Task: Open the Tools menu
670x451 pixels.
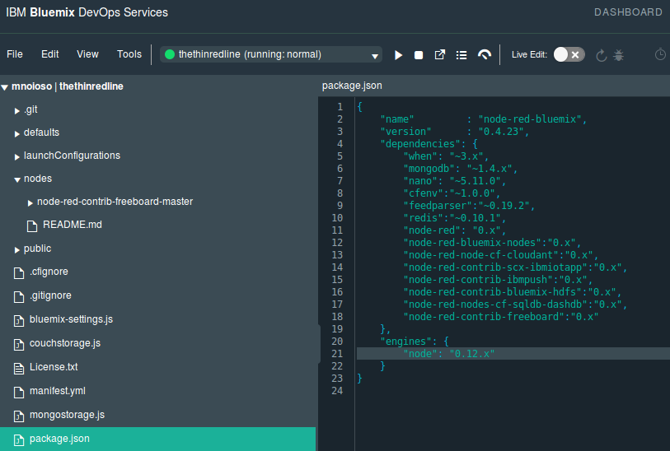Action: [129, 54]
